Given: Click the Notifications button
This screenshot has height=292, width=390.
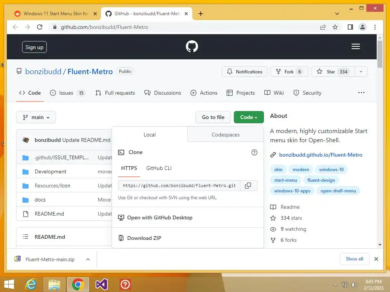Looking at the screenshot, I should (245, 72).
